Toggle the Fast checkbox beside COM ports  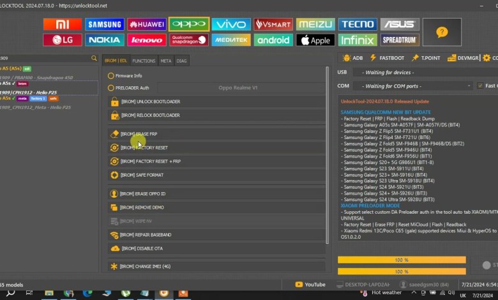click(x=479, y=86)
